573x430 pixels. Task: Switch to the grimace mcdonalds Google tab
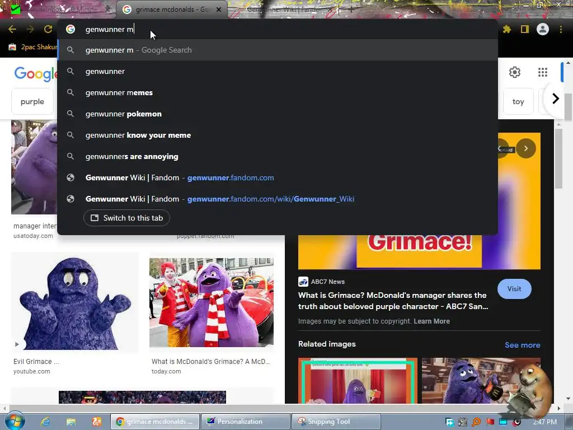point(171,10)
